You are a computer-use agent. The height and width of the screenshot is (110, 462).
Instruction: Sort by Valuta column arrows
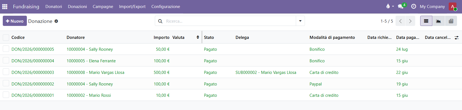pos(198,37)
